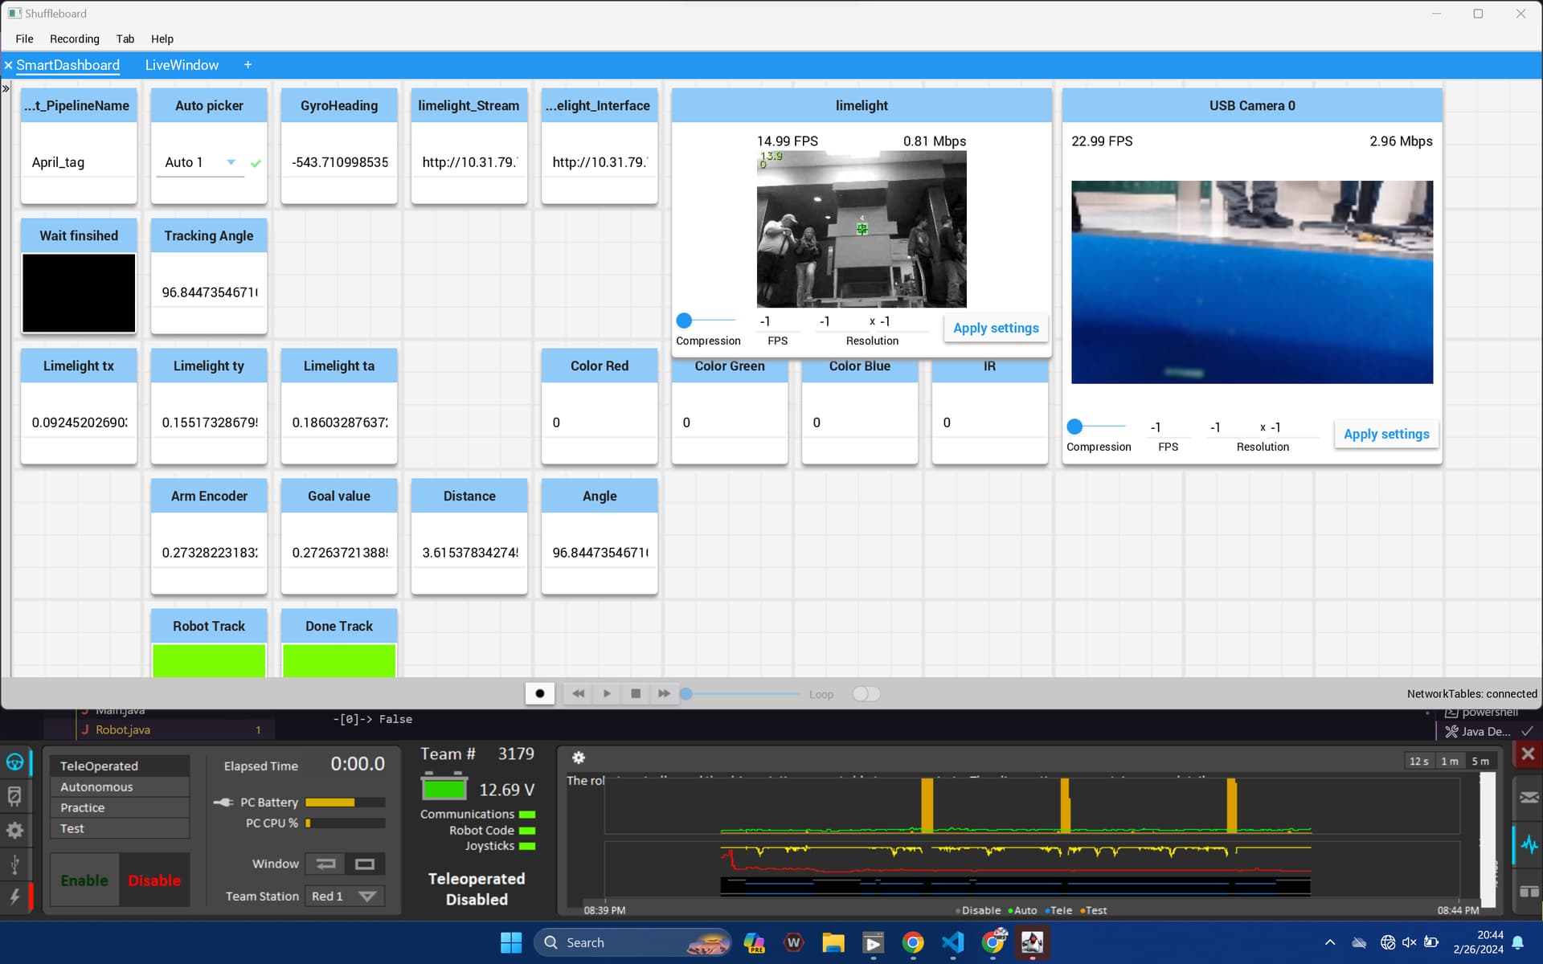Click the record button in playback bar
The height and width of the screenshot is (964, 1543).
pos(539,693)
